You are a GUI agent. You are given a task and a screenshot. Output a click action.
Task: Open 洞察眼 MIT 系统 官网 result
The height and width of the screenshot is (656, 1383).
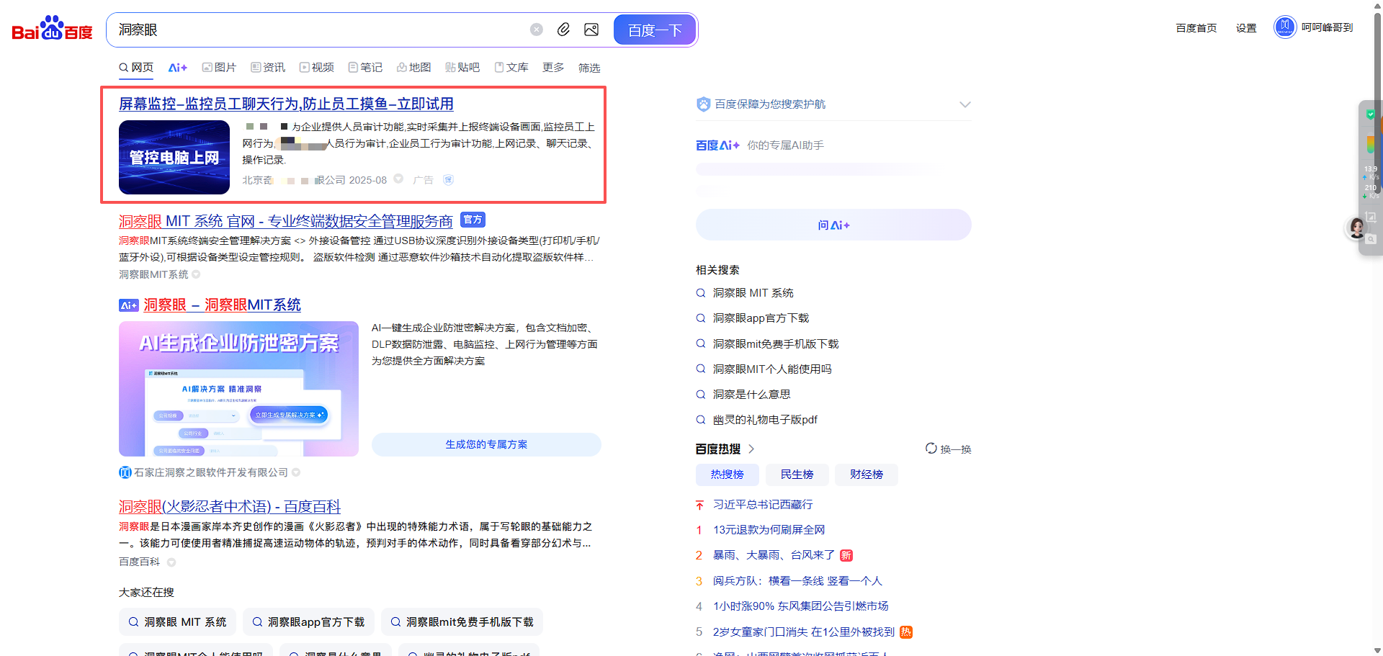286,221
